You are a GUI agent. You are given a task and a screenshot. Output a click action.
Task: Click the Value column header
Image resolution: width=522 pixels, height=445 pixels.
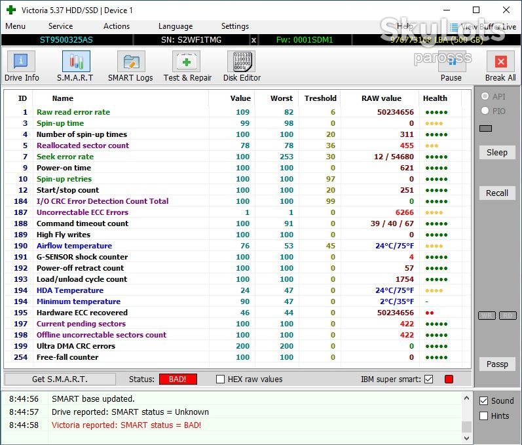[240, 98]
